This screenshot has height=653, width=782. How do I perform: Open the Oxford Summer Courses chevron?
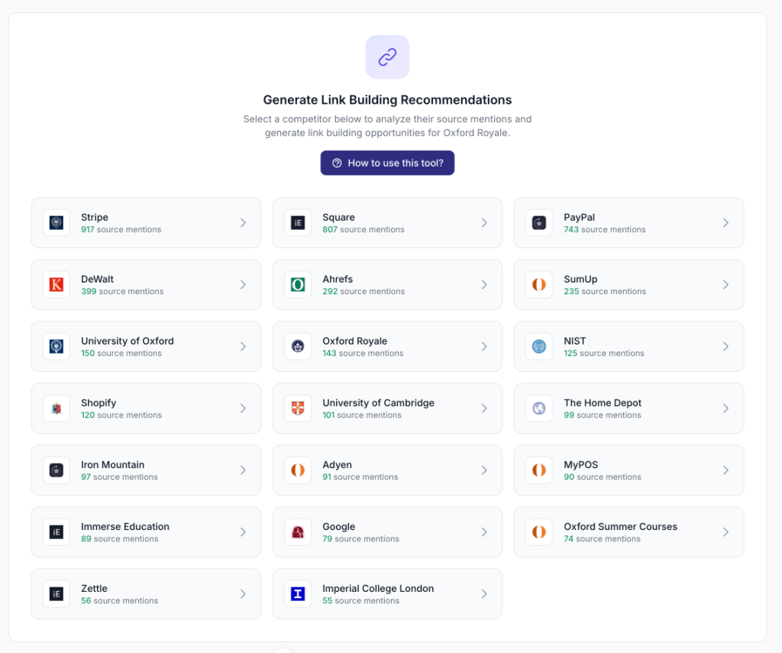coord(725,532)
